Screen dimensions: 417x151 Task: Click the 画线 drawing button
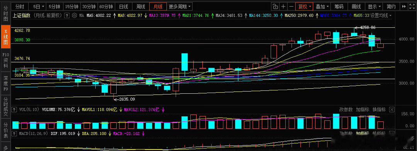(356, 7)
